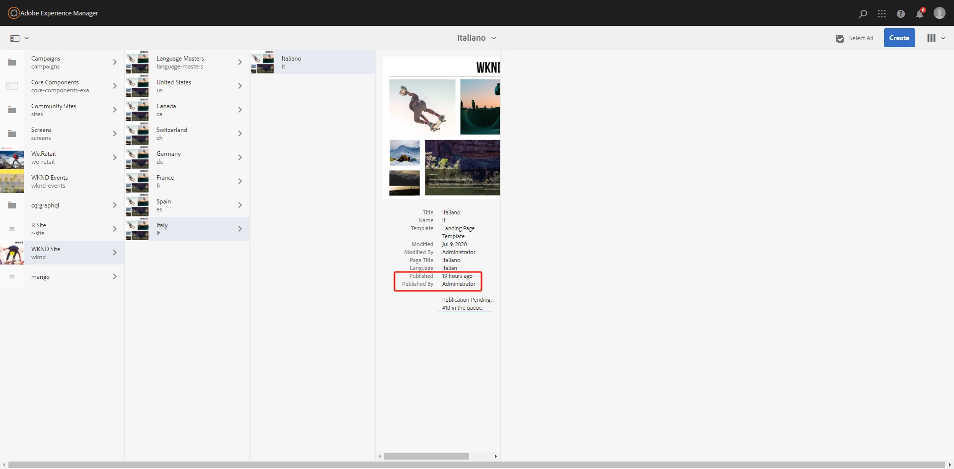Switch view using column view icon

pos(931,38)
